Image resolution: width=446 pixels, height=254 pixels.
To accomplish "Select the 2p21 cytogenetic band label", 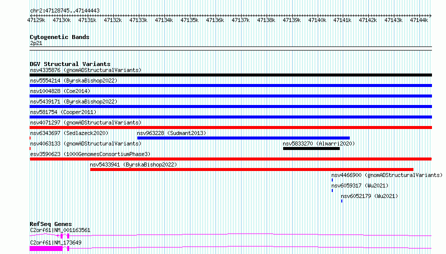I will tap(36, 43).
